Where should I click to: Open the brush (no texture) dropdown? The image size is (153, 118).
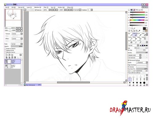coord(135,58)
